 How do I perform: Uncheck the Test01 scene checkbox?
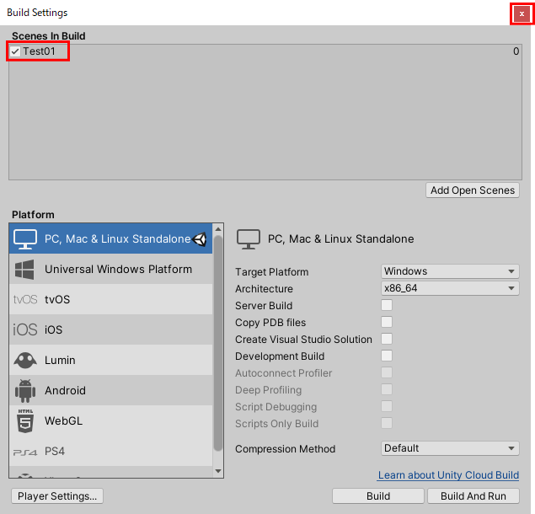[x=15, y=51]
